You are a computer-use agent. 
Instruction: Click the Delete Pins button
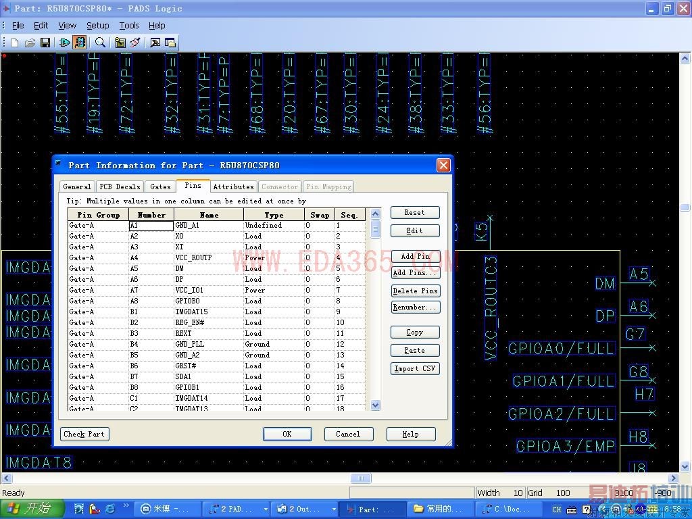tap(415, 291)
